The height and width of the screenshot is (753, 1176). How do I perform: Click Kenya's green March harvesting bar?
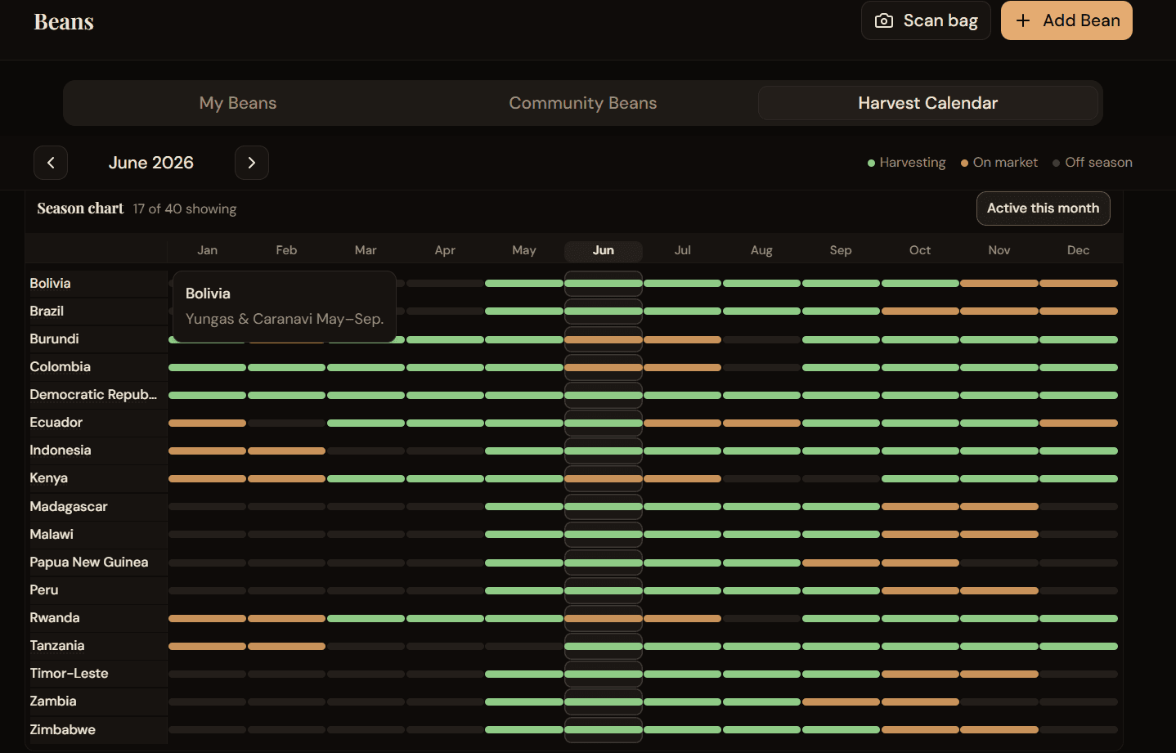pyautogui.click(x=366, y=478)
